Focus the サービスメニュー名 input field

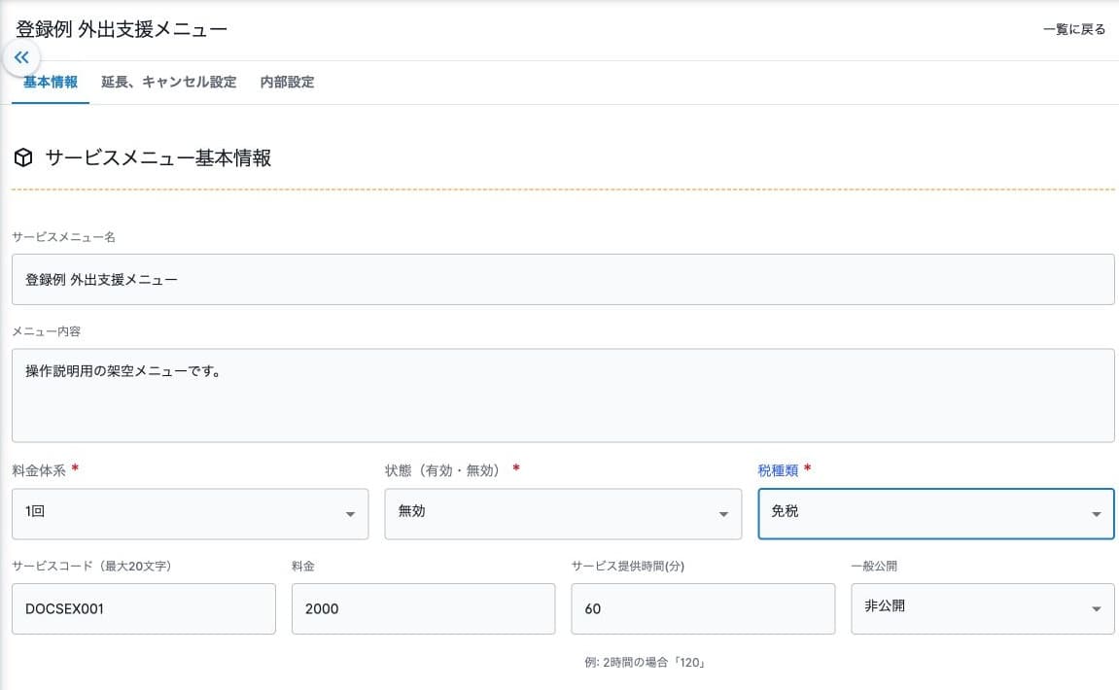[562, 280]
